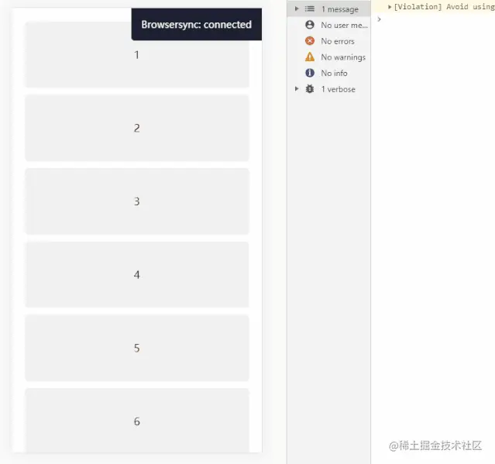This screenshot has height=464, width=495.
Task: Select the '1 verbose' filter
Action: (x=328, y=89)
